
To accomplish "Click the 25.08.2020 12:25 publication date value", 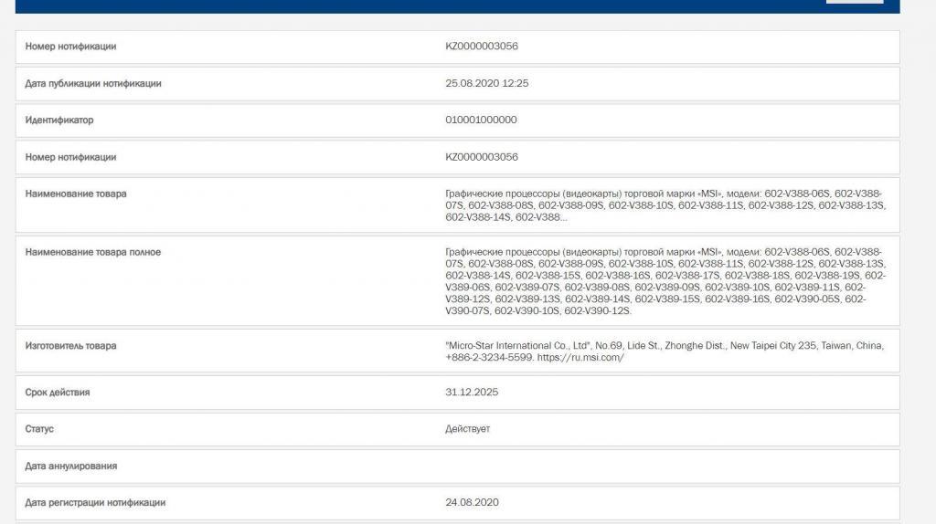I will tap(486, 83).
